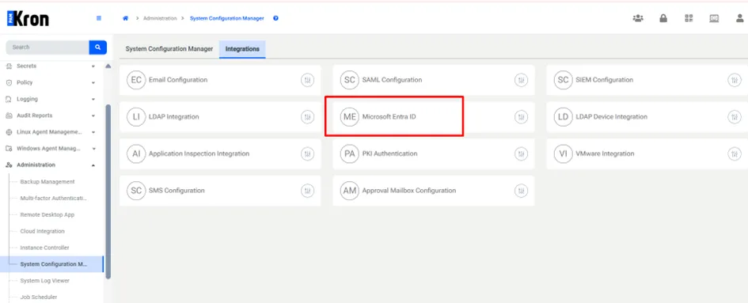Open SIEM Configuration settings sliders icon
The height and width of the screenshot is (303, 748).
click(x=735, y=80)
